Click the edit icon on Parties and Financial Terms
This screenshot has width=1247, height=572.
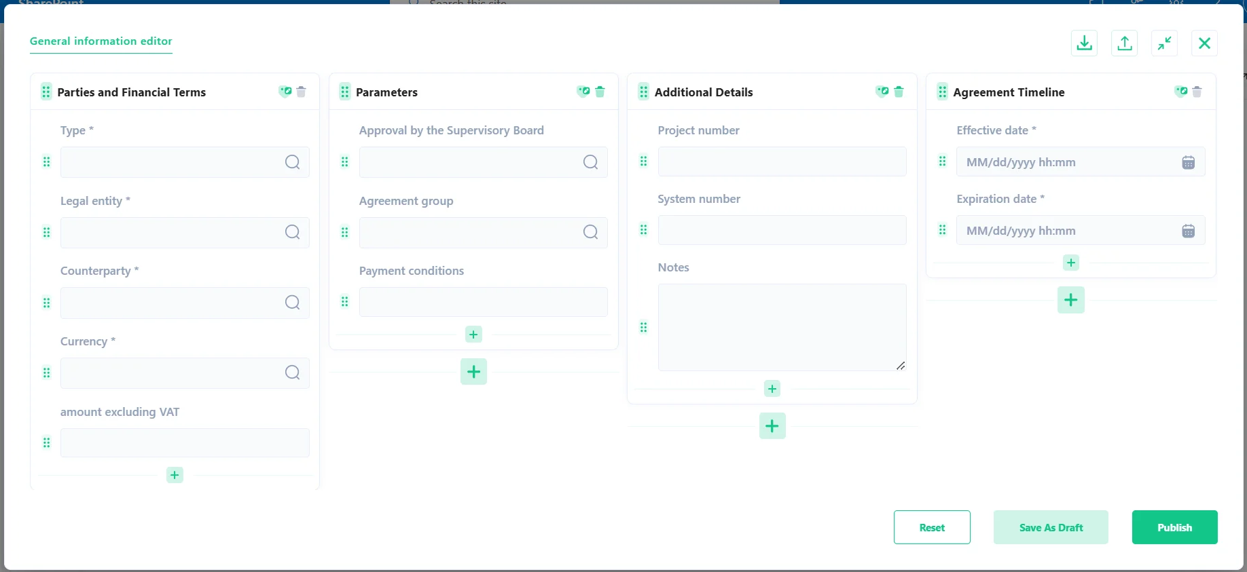coord(285,92)
